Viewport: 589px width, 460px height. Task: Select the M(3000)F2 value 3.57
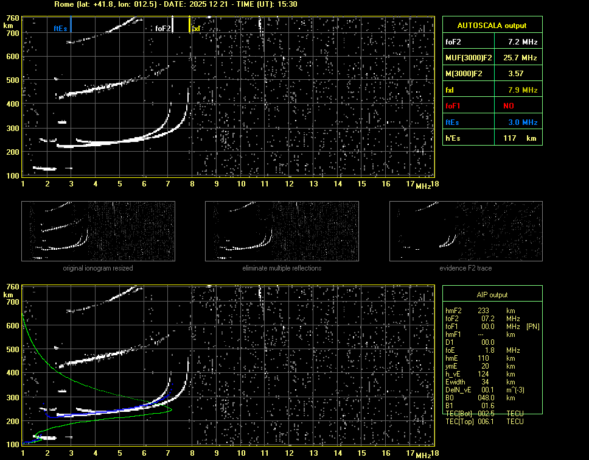tap(516, 74)
